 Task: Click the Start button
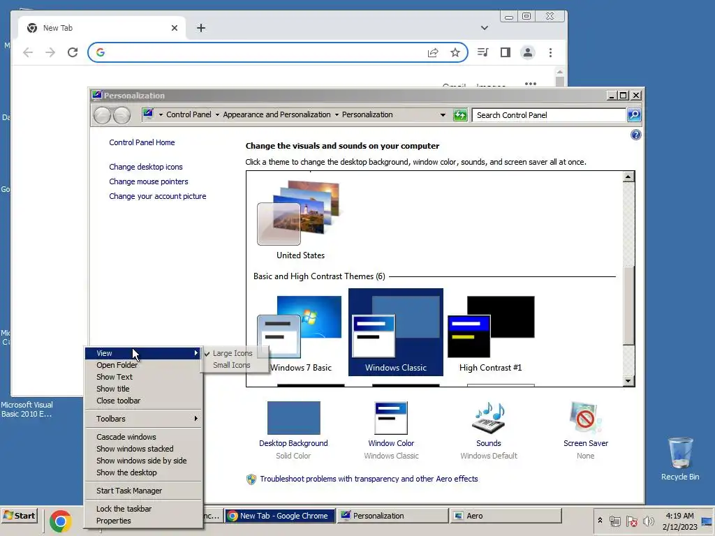[19, 516]
